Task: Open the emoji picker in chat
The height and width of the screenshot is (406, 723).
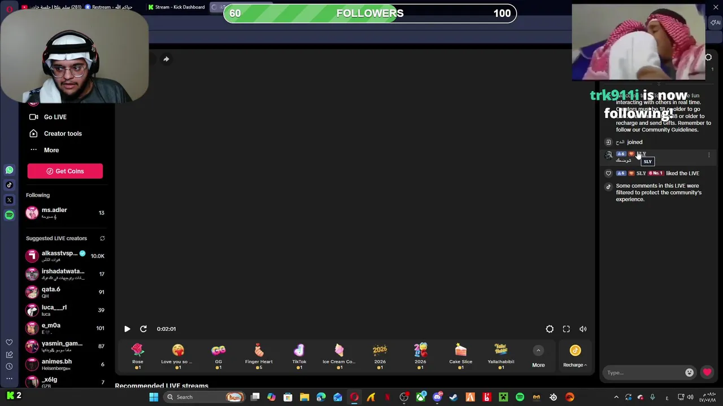Action: (689, 373)
